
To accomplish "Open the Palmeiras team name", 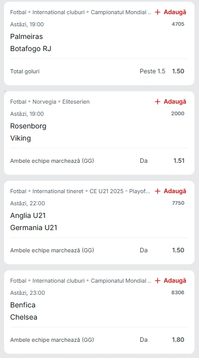I will 26,36.
